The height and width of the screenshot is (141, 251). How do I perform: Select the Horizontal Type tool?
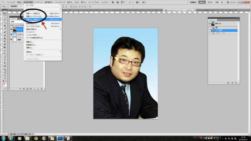tap(5, 60)
